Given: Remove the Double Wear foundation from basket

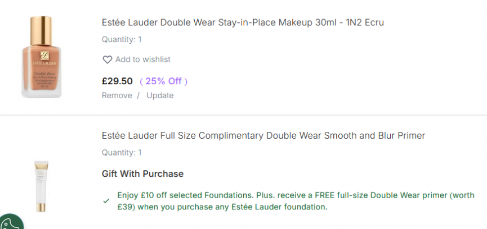Looking at the screenshot, I should [x=117, y=95].
